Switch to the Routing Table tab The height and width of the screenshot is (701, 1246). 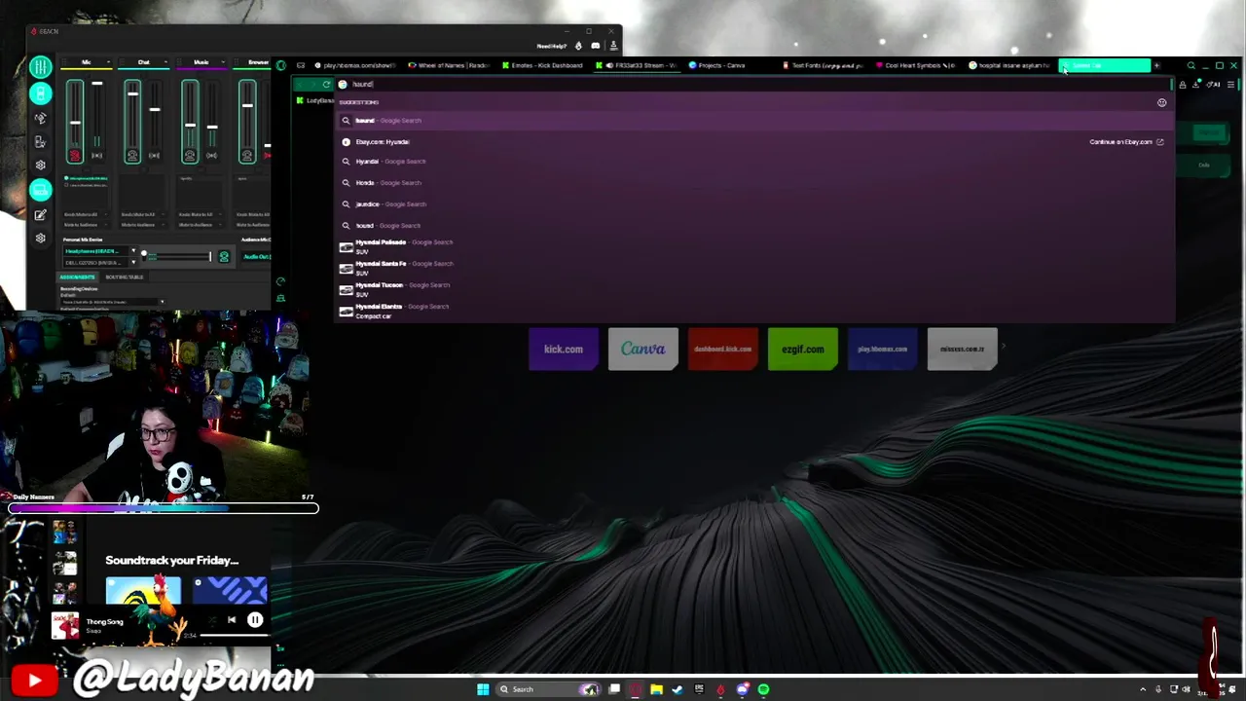pos(125,277)
